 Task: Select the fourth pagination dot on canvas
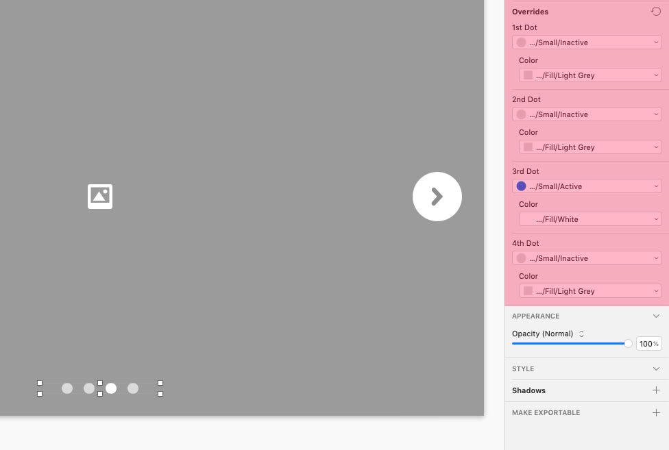coord(133,388)
